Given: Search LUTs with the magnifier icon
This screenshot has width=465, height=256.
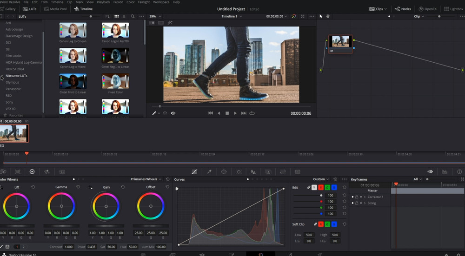Looking at the screenshot, I should 133,16.
